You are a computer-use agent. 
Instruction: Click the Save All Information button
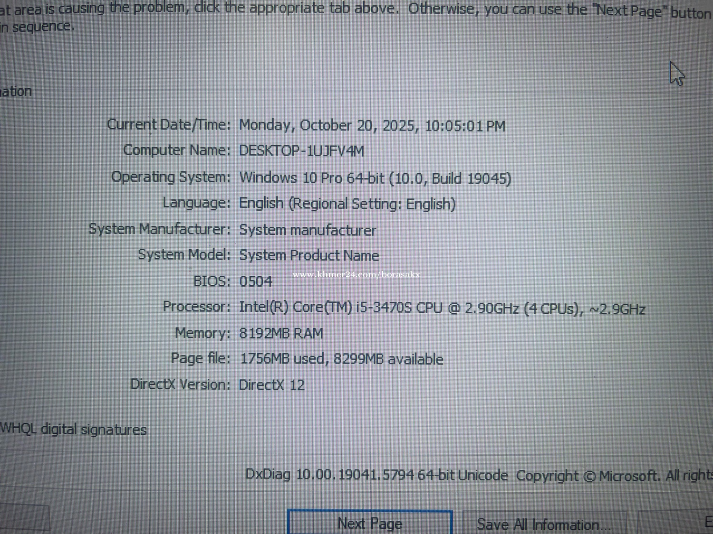[544, 524]
